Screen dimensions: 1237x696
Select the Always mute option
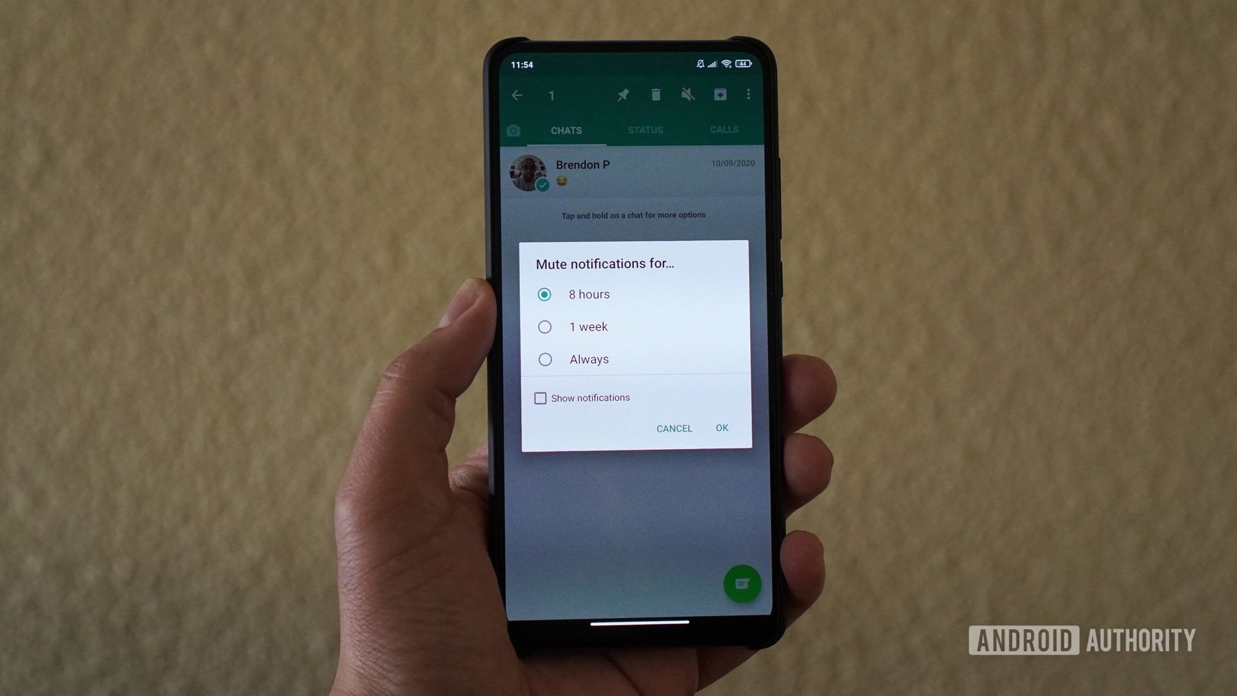click(x=544, y=358)
